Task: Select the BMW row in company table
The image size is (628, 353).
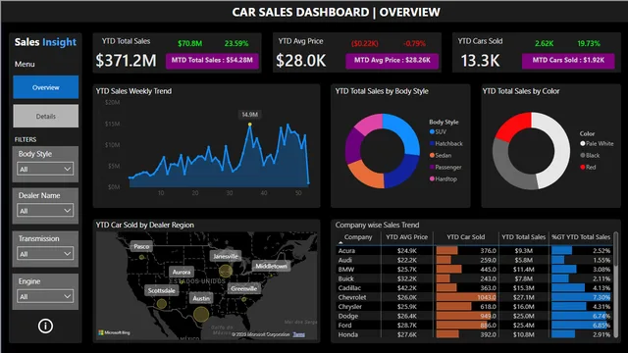Action: coord(474,270)
